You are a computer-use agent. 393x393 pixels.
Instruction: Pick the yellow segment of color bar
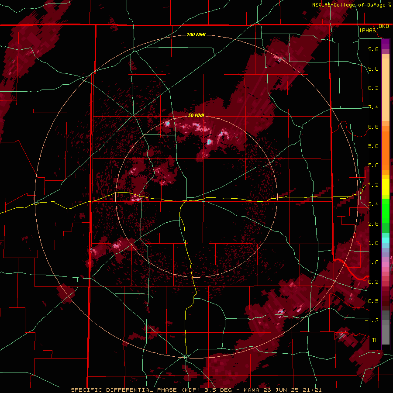tap(386, 187)
